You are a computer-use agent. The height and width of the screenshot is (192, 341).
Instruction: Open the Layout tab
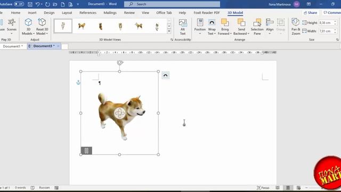[67, 13]
